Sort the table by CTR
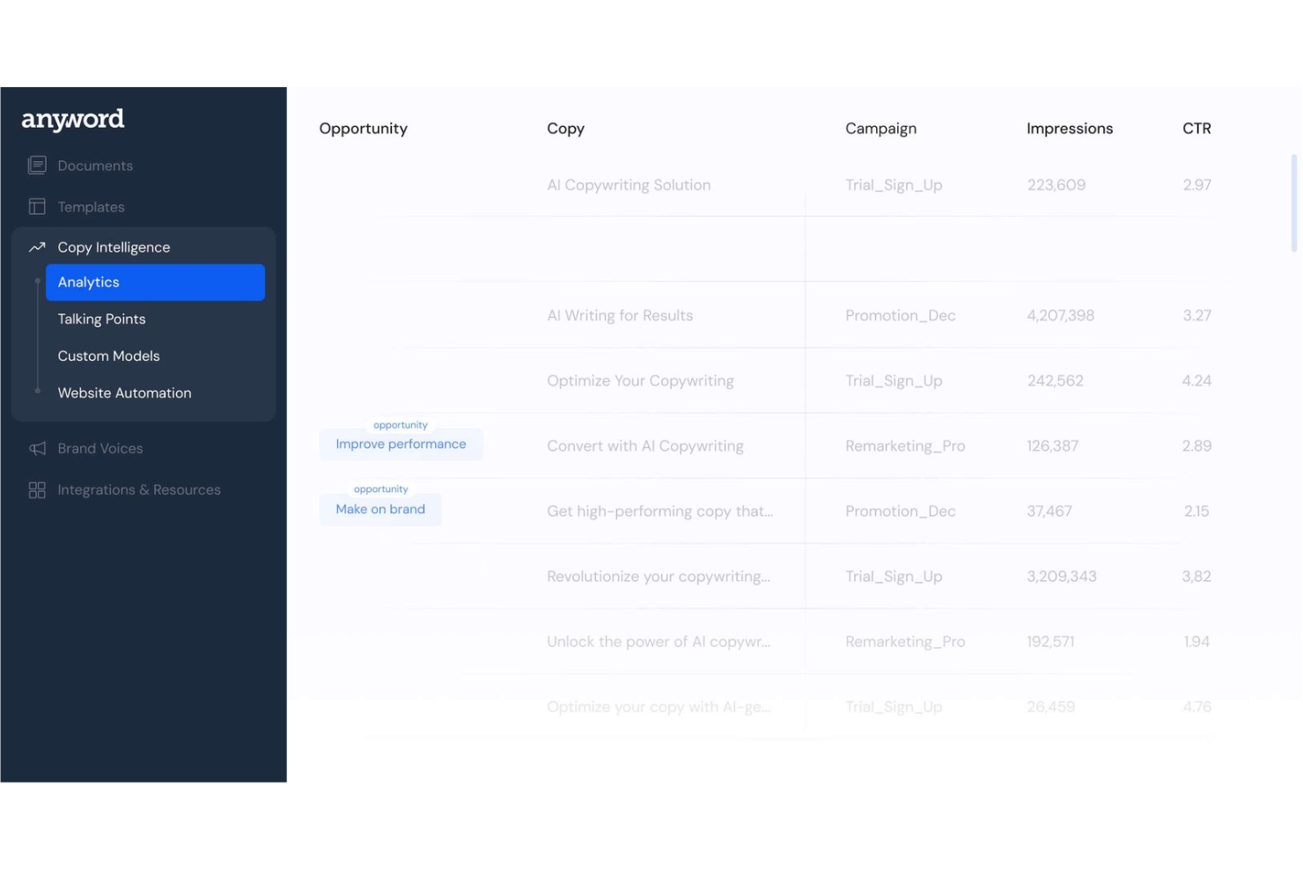This screenshot has height=869, width=1303. 1196,129
